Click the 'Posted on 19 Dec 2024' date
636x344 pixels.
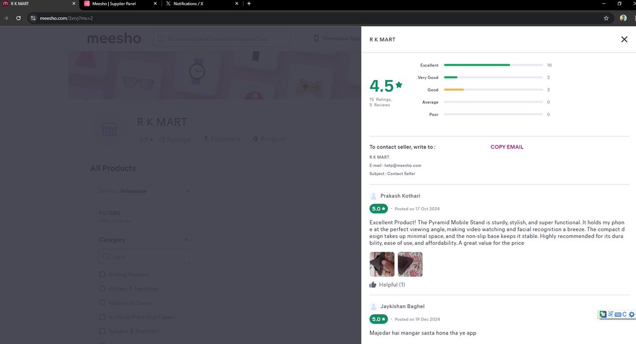coord(417,319)
